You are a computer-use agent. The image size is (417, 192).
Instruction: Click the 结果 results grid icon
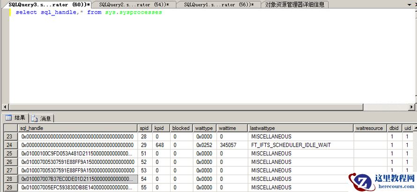[x=8, y=118]
